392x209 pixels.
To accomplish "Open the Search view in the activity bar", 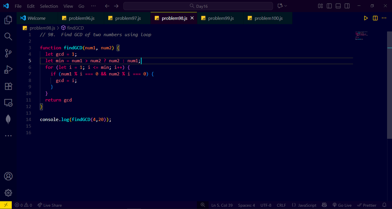I will (8, 37).
